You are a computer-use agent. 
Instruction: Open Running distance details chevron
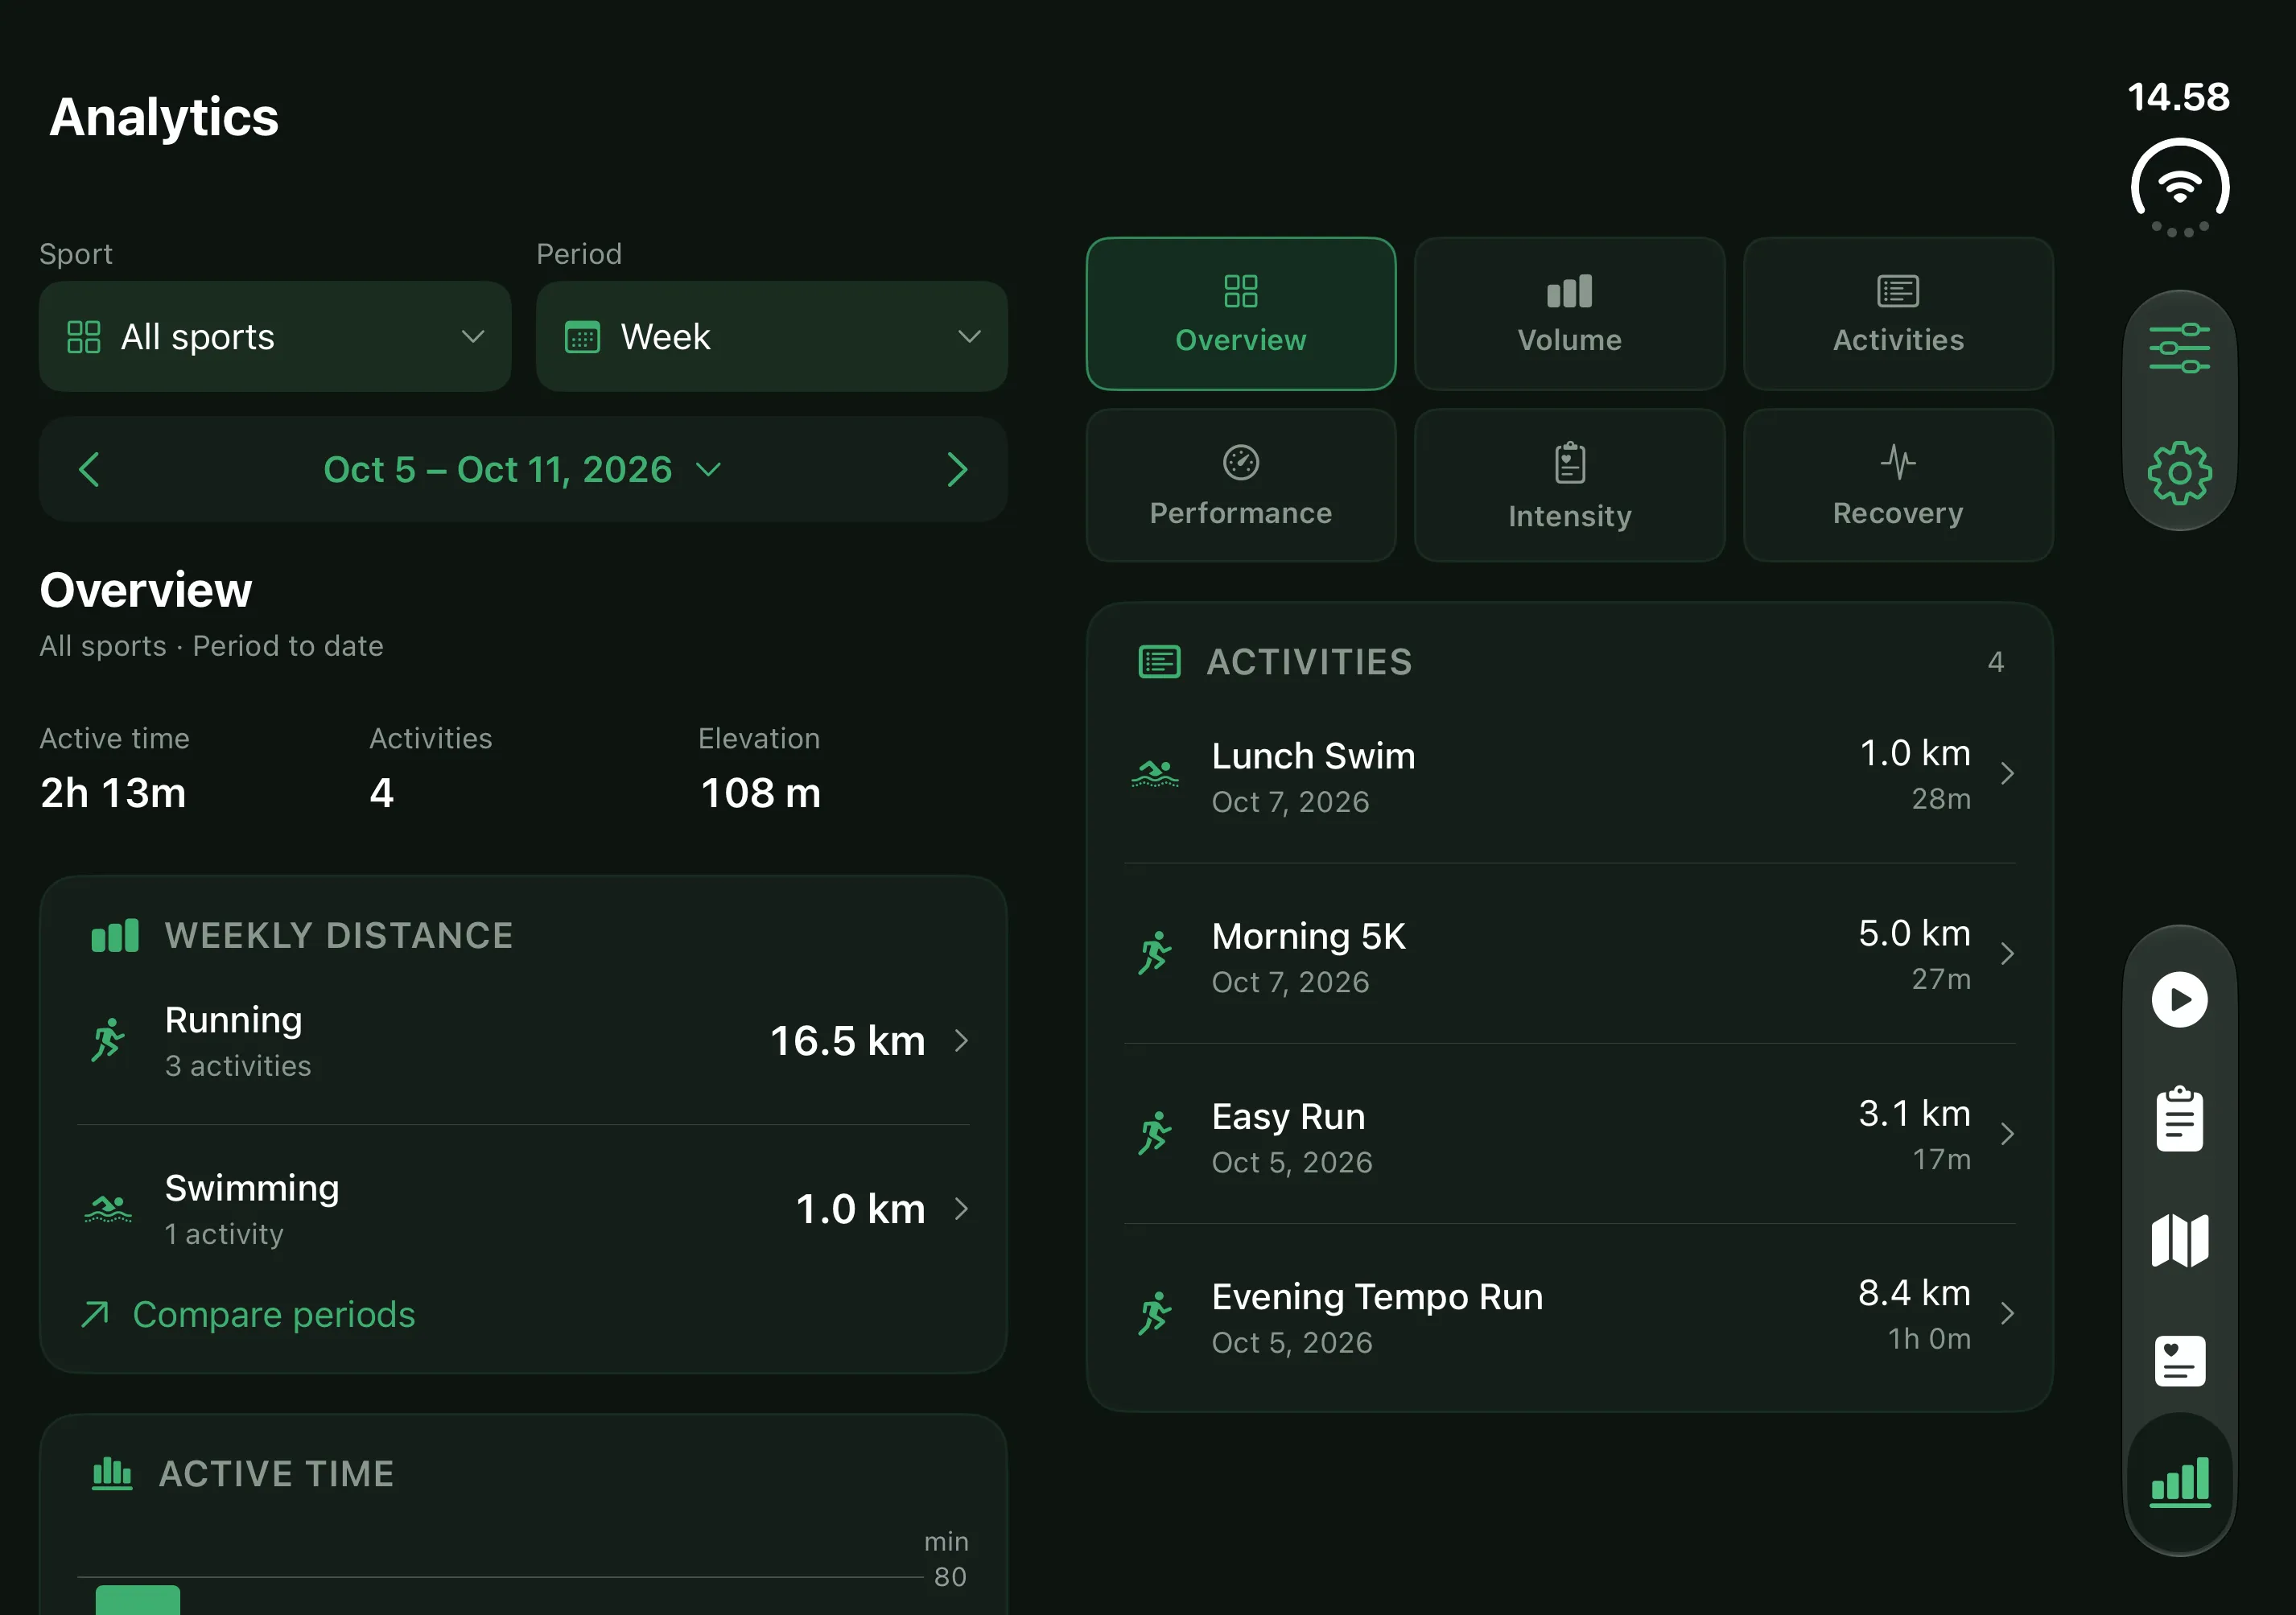(961, 1040)
